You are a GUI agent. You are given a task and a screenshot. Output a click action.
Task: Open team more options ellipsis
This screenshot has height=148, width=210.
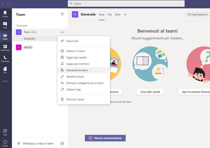pos(62,32)
